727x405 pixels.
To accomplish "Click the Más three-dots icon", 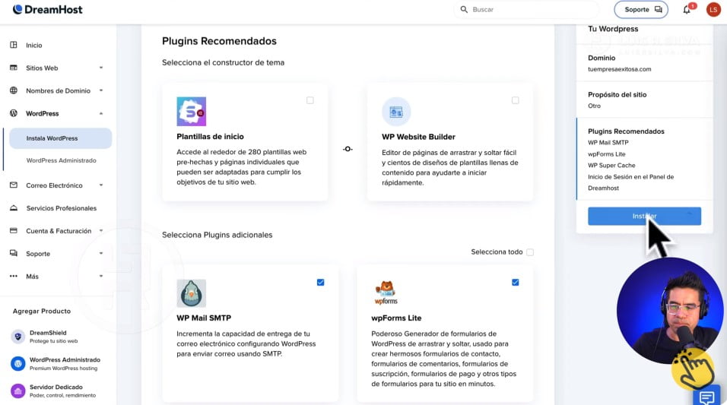I will pyautogui.click(x=14, y=276).
